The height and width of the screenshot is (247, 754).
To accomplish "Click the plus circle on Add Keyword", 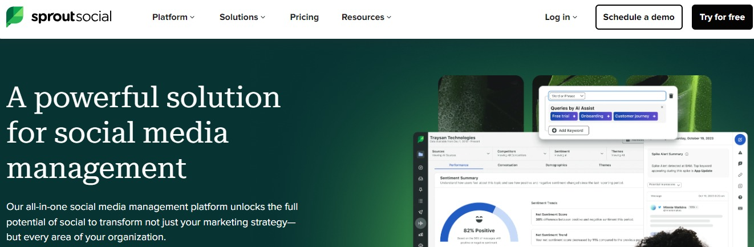I will (554, 131).
